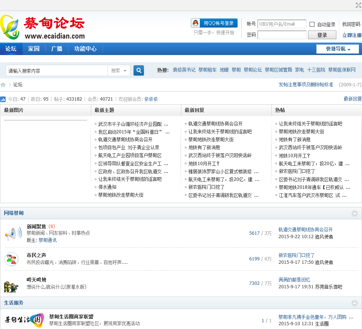Open the 快捷导航 dropdown menu

[x=337, y=49]
